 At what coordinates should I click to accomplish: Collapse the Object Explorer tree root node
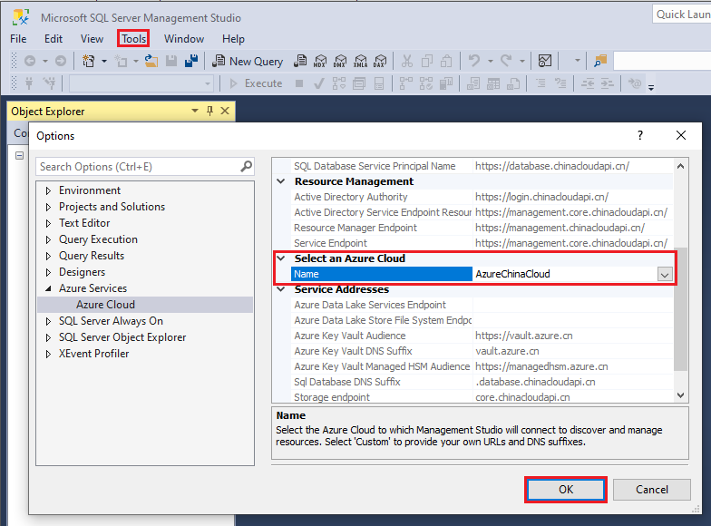(20, 156)
